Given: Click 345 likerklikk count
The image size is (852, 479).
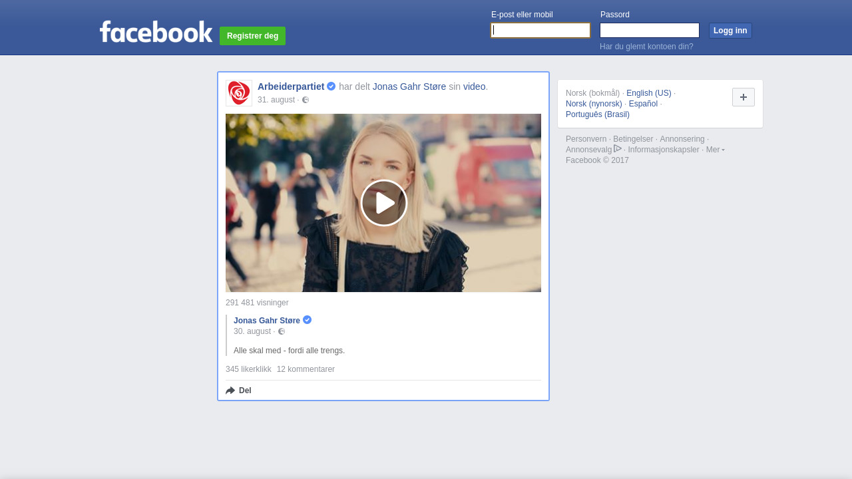Looking at the screenshot, I should click(248, 369).
